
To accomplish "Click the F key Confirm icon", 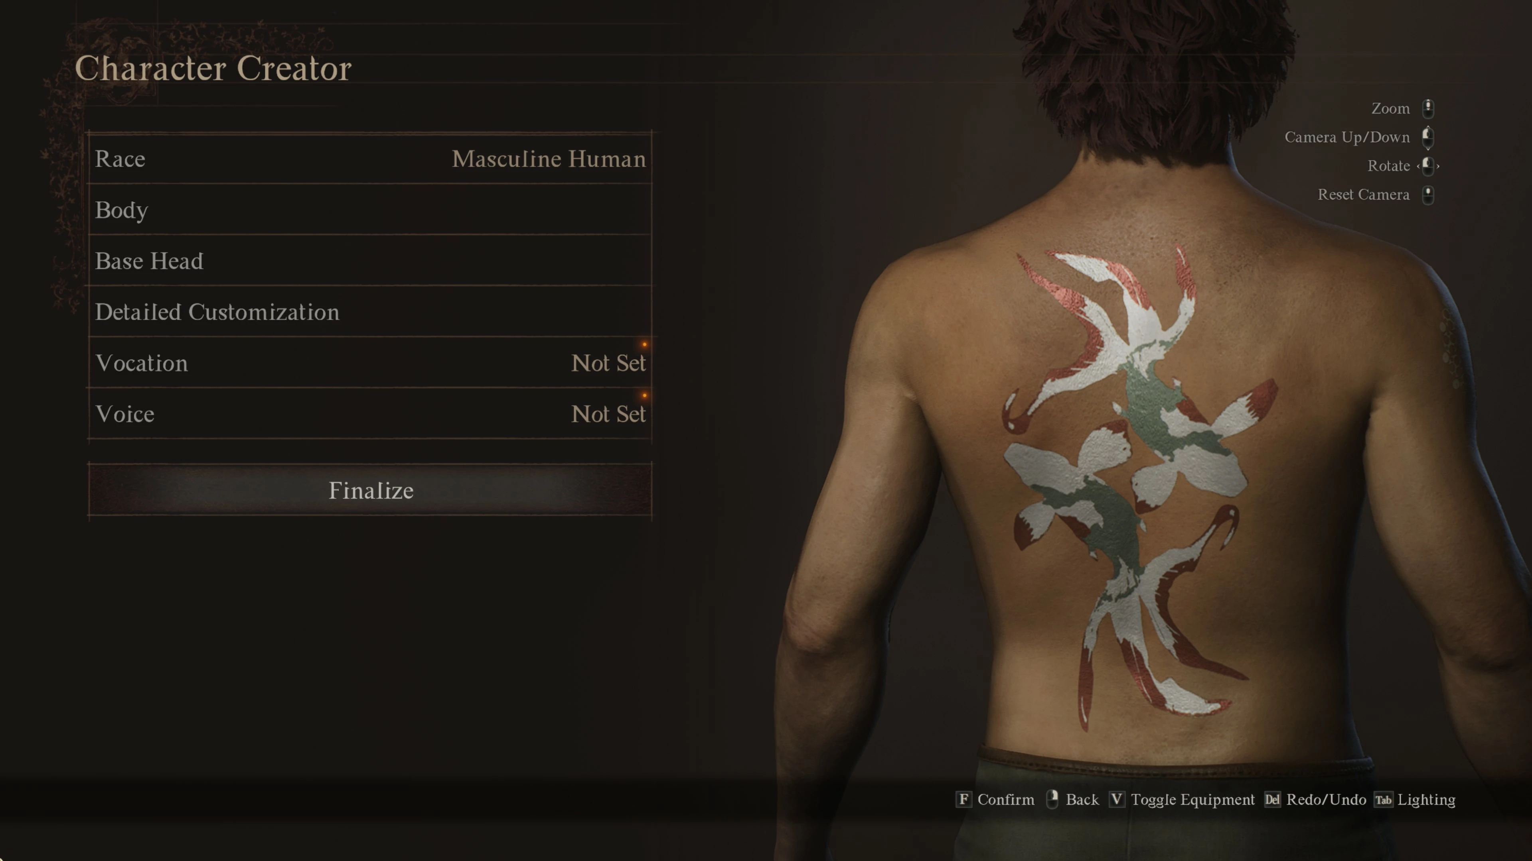I will click(x=963, y=799).
